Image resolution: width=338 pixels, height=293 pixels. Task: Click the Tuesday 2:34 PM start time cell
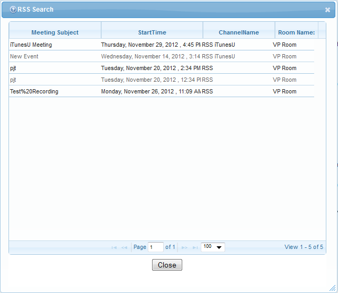click(x=151, y=68)
